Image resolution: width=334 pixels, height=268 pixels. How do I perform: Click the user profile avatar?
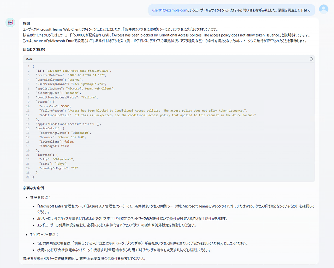pos(324,9)
